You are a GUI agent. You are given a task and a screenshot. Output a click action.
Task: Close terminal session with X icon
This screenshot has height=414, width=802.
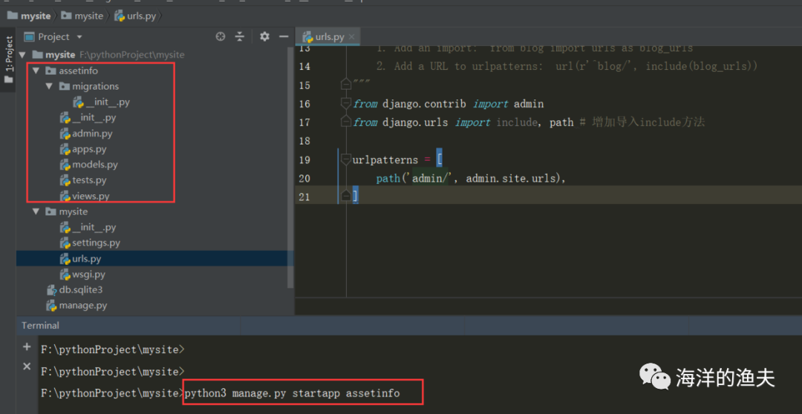click(x=27, y=366)
